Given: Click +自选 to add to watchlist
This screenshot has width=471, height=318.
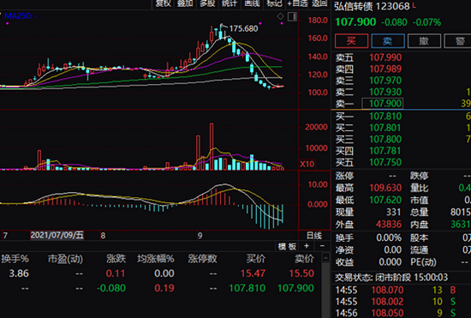Looking at the screenshot, I should point(297,3).
